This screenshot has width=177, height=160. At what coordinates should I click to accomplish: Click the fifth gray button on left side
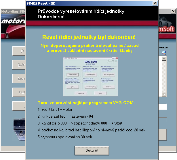point(19,106)
